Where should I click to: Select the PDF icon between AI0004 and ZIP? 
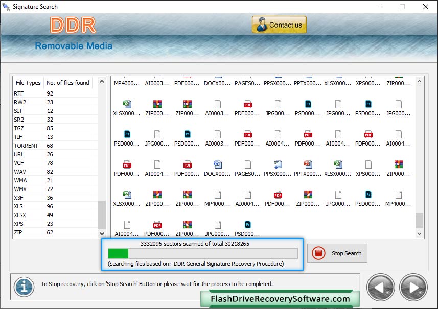(278, 195)
